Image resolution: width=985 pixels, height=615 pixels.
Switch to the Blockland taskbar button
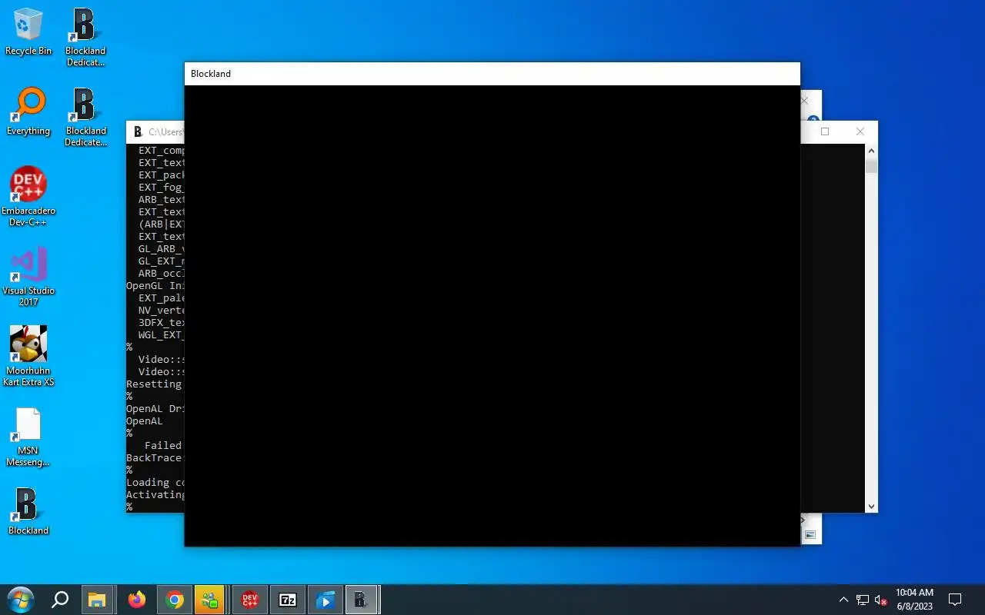(362, 600)
